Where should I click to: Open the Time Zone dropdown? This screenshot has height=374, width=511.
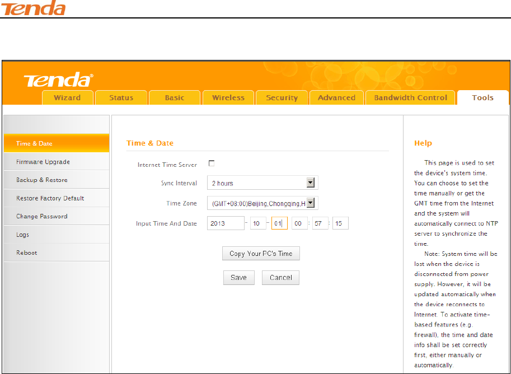262,203
